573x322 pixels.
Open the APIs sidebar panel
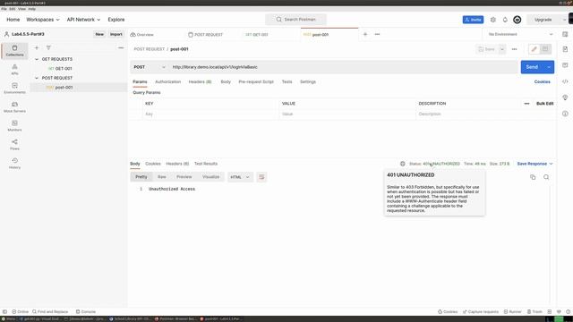14,69
